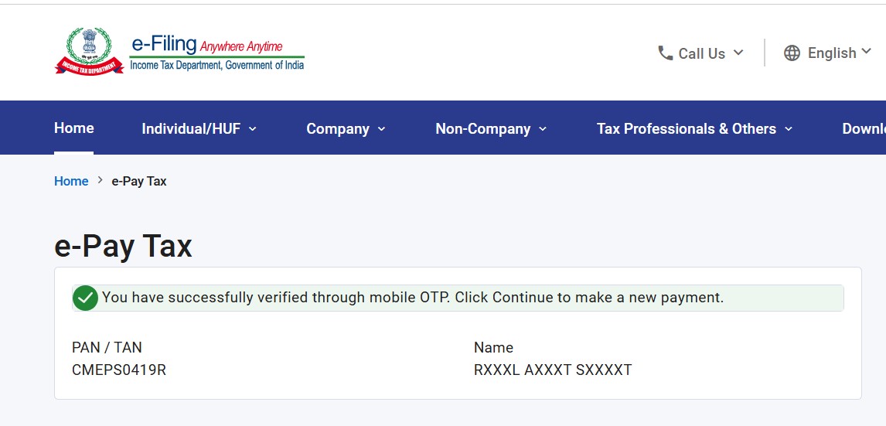Click the Call Us label
Viewport: 886px width, 426px height.
point(701,53)
